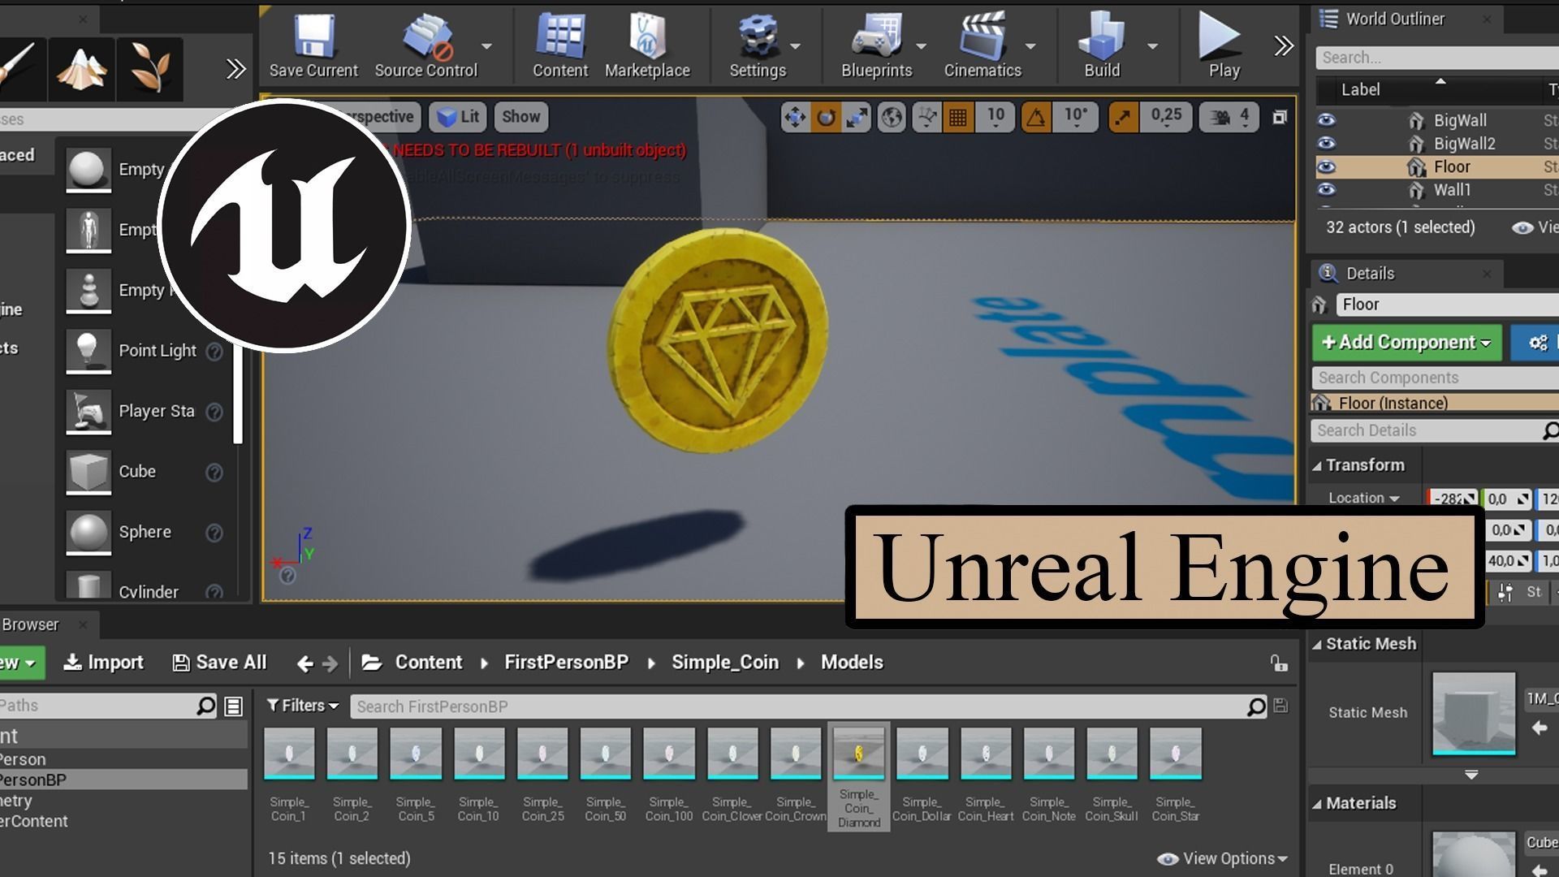Click Add Component button
This screenshot has height=877, width=1559.
pos(1407,343)
